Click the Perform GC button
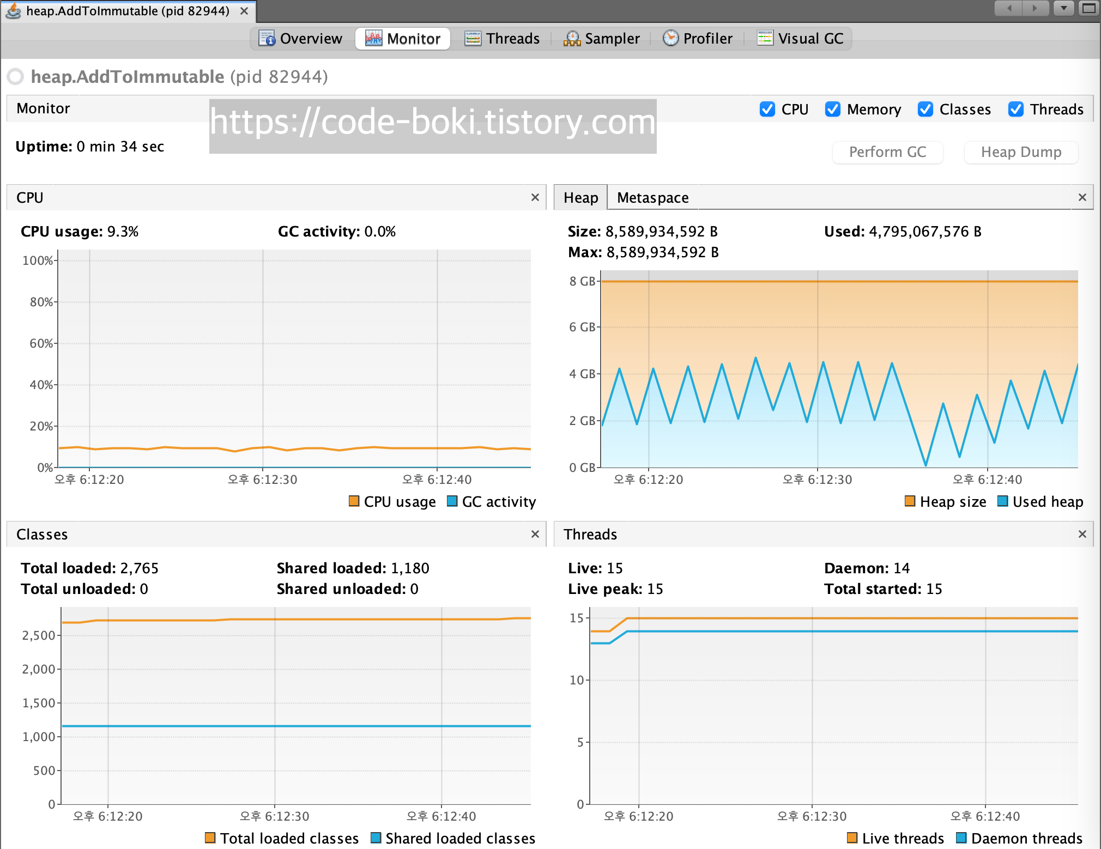The image size is (1101, 849). pyautogui.click(x=887, y=152)
